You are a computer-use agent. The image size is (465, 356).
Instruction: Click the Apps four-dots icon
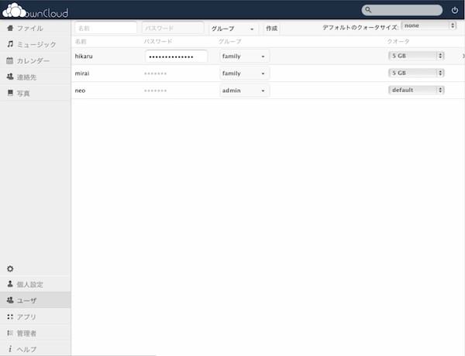(10, 317)
